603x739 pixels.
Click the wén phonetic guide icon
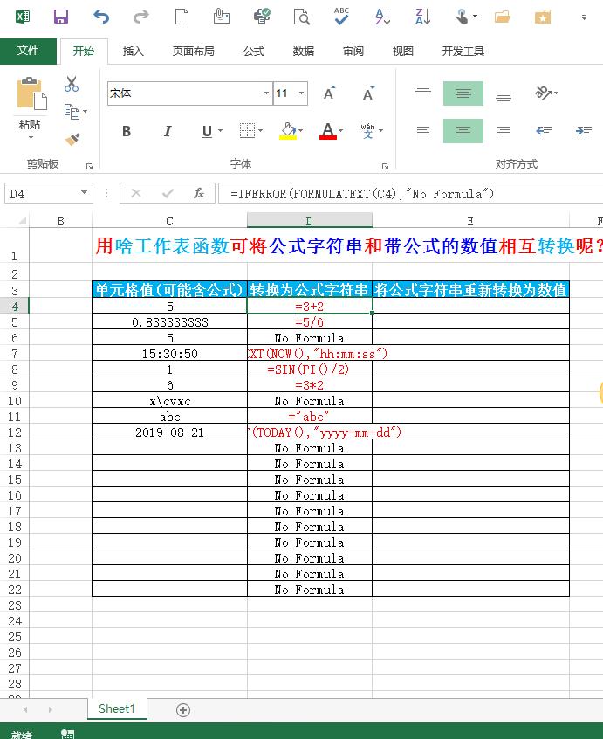[x=368, y=130]
